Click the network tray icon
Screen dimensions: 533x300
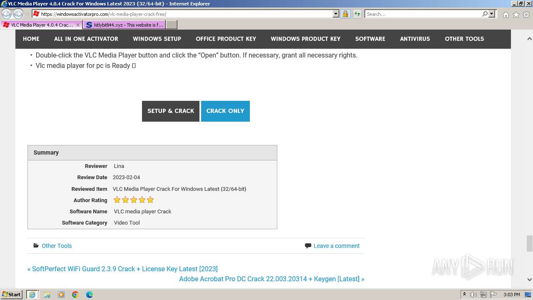(483, 295)
